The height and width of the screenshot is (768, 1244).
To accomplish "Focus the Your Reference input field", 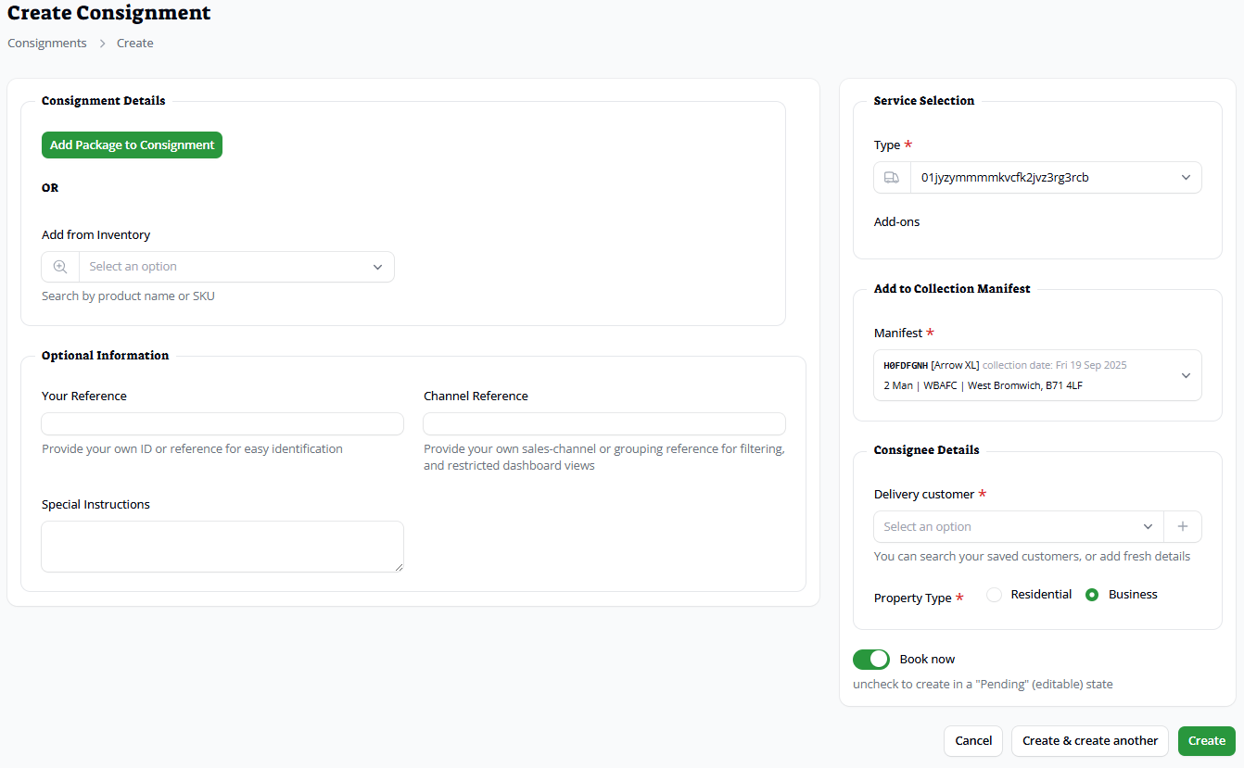I will point(222,424).
